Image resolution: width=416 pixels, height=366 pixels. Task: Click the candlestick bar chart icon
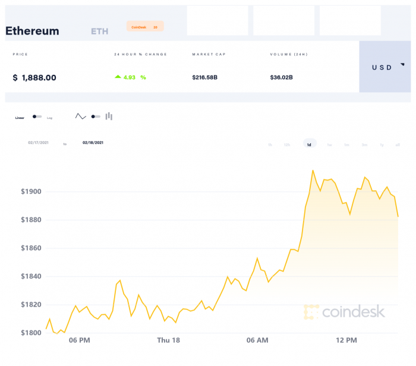(x=109, y=116)
